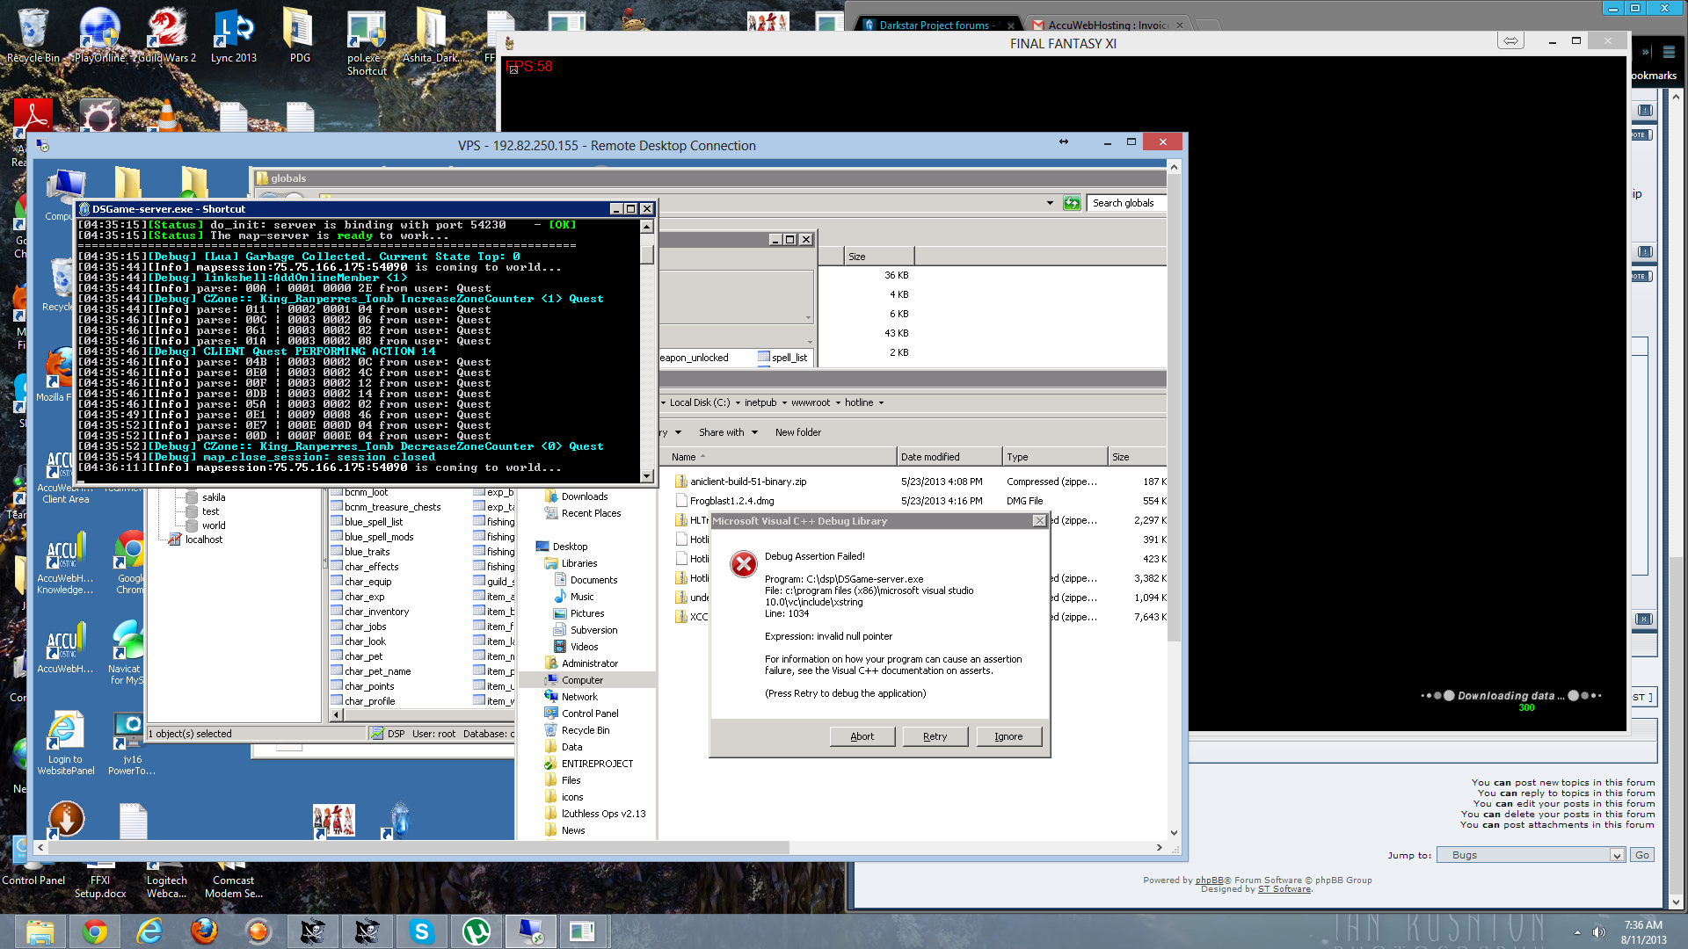Click the Search globals input field

(x=1127, y=203)
